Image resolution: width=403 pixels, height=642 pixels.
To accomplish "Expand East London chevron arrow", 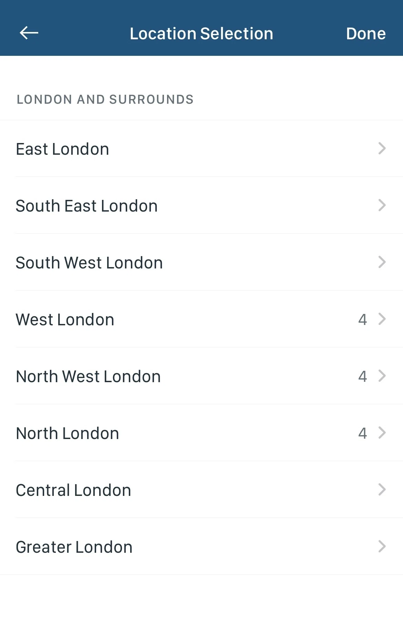I will (x=382, y=149).
